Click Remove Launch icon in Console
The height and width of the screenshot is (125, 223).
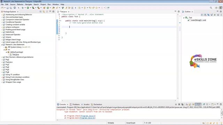pos(179,104)
